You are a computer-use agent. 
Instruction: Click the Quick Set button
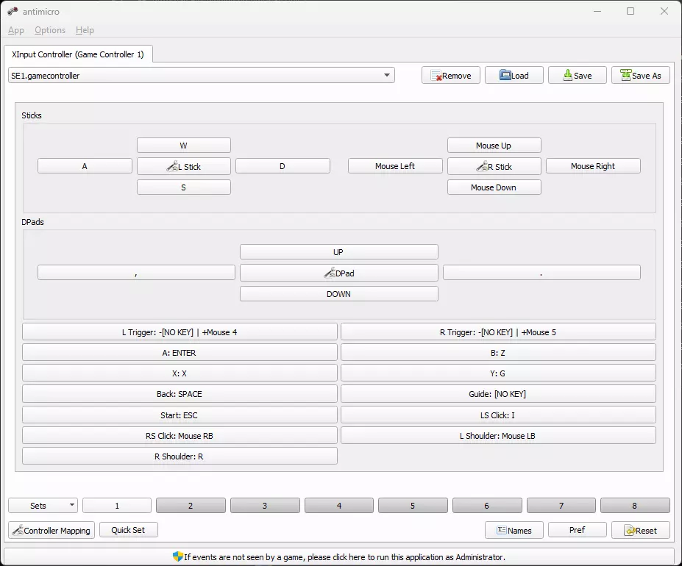[128, 530]
